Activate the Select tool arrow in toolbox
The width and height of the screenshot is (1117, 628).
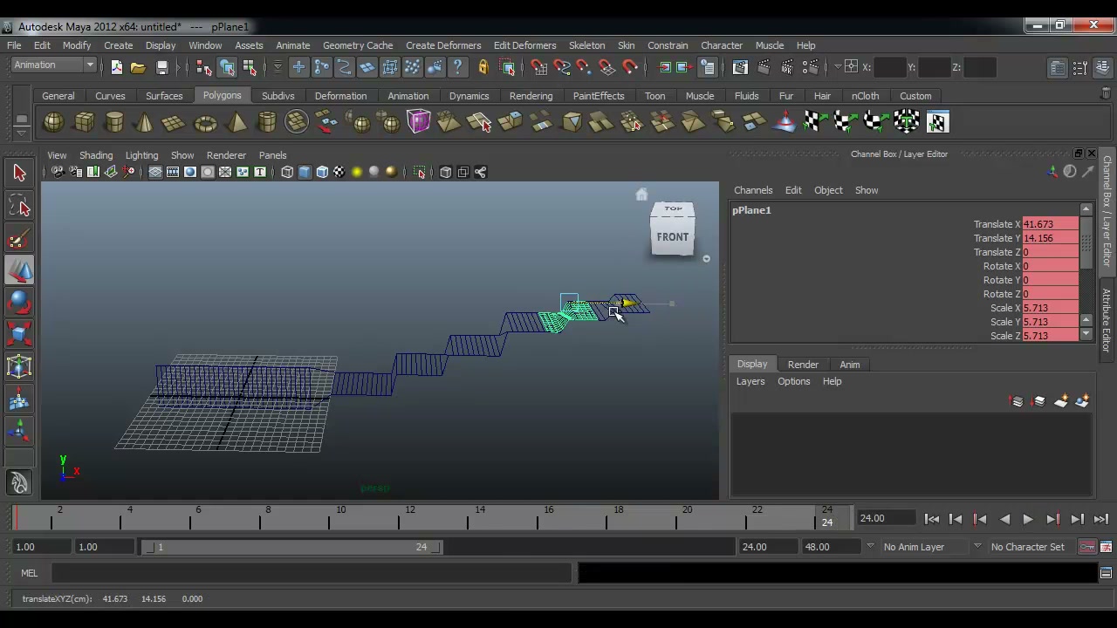19,174
